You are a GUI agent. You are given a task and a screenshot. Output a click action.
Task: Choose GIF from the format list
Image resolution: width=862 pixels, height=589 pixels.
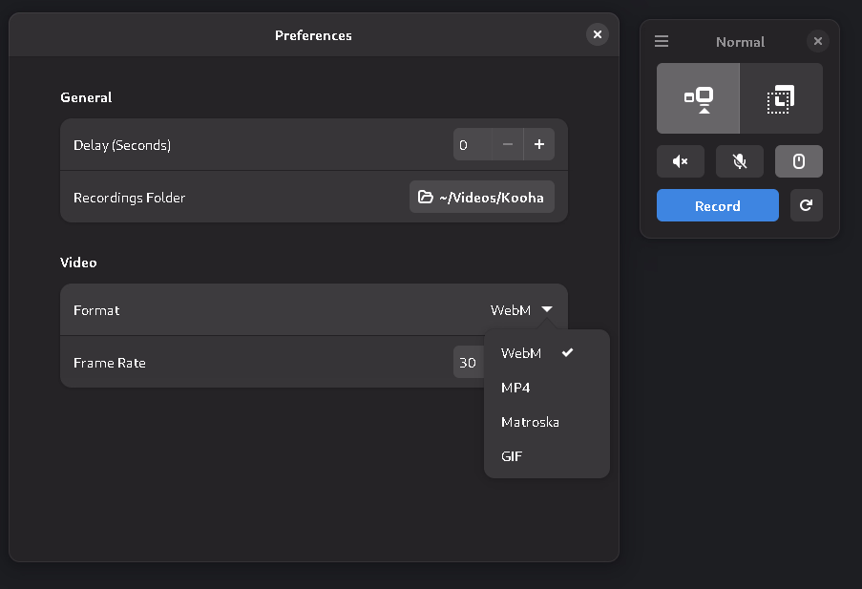(546, 456)
